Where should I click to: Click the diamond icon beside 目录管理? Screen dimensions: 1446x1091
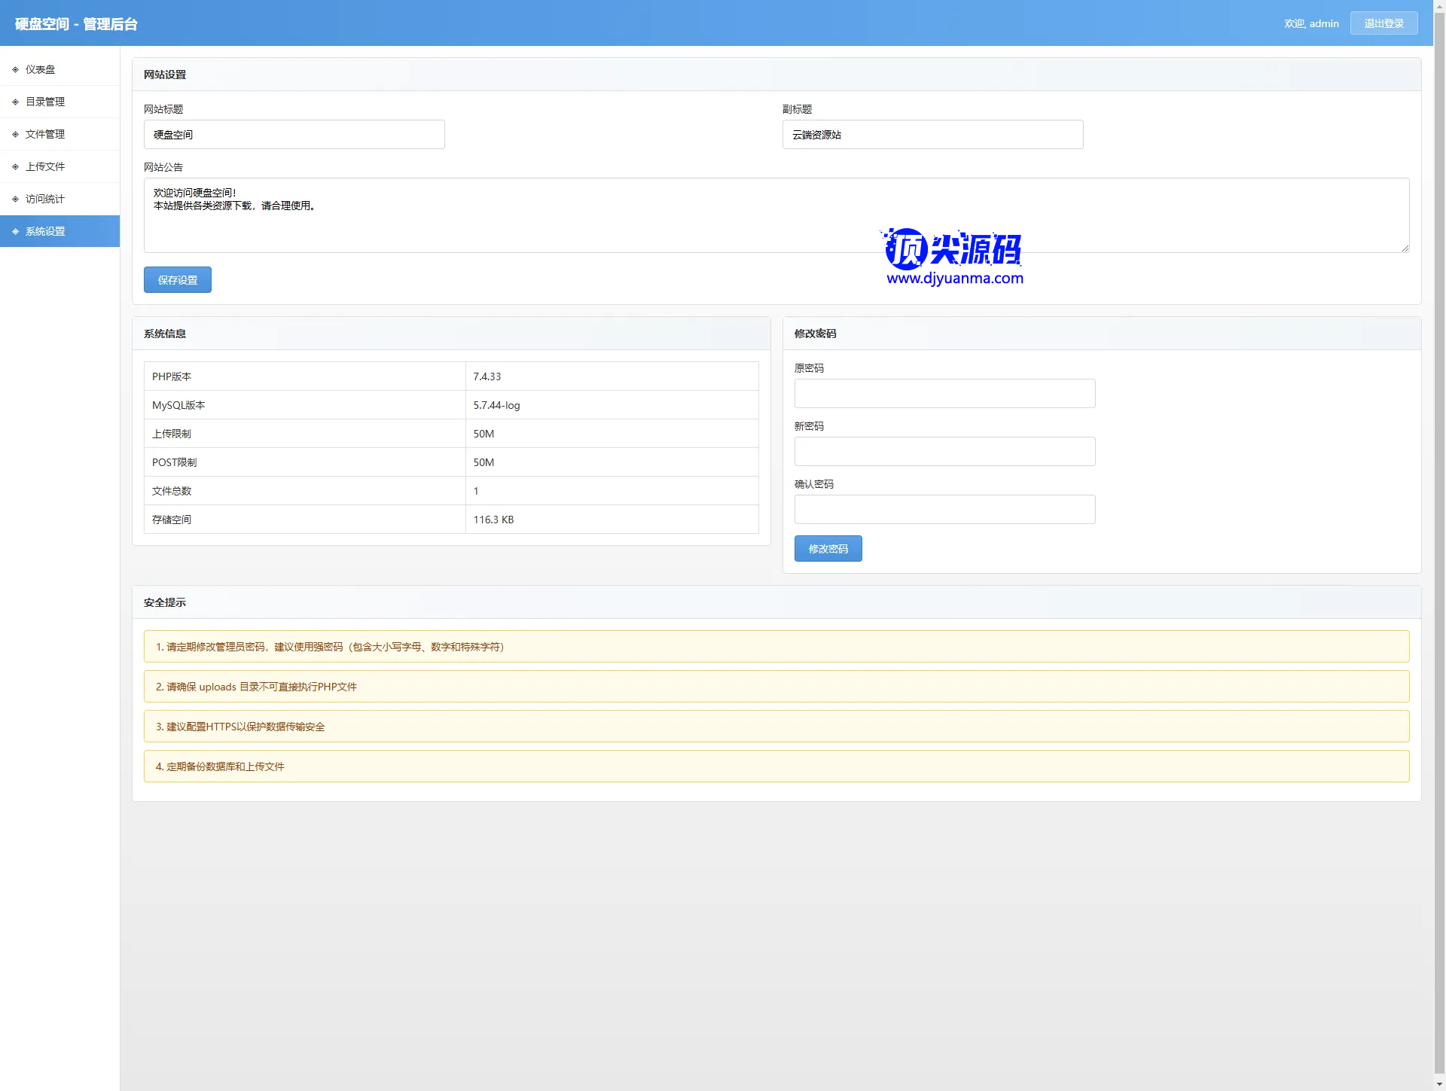coord(15,102)
